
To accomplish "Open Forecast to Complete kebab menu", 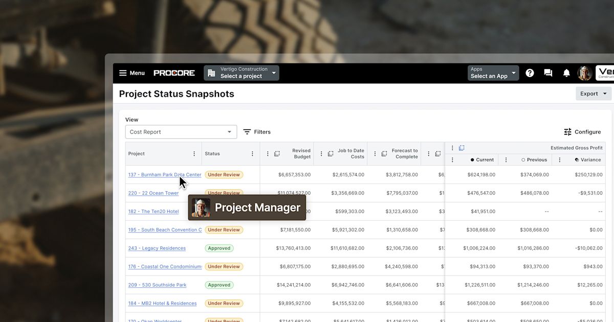I will (375, 154).
